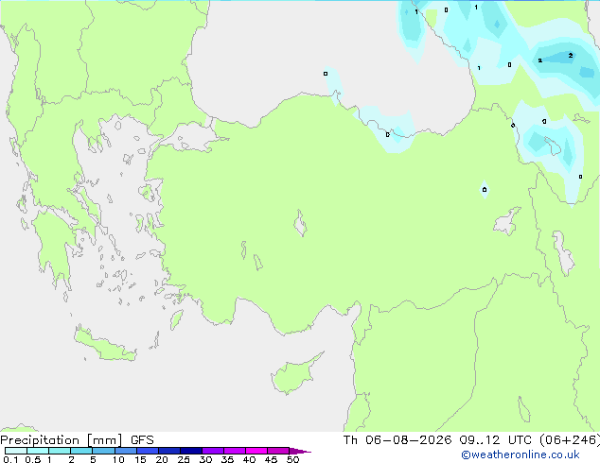
Task: Click the legend value '10'
Action: coord(118,459)
